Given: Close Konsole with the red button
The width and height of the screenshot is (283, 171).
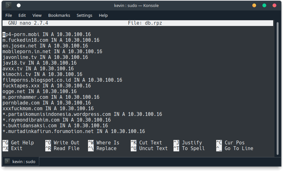Looking at the screenshot, I should 274,5.
